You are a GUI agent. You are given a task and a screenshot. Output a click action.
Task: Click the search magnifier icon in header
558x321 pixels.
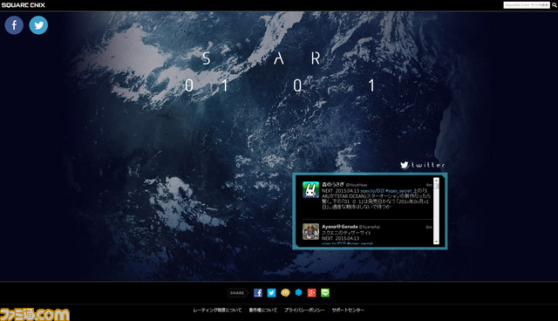pos(555,5)
